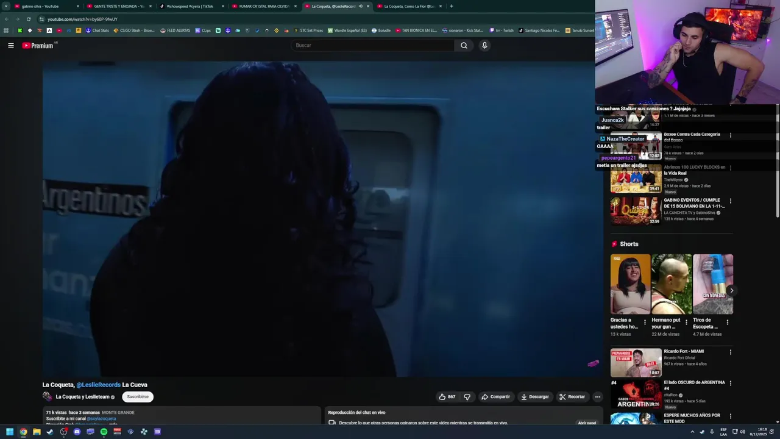Switch to GENTE TRISTE Y ENOJADA tab
The image size is (780, 439).
(x=119, y=6)
